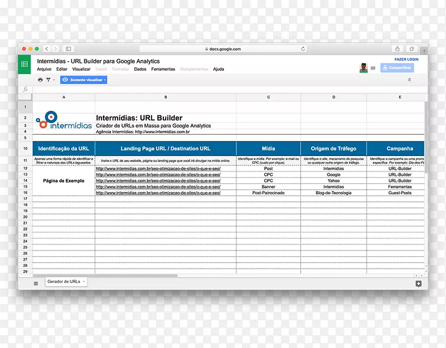Select the Post-Patrocinado cell
This screenshot has width=446, height=348.
[269, 193]
